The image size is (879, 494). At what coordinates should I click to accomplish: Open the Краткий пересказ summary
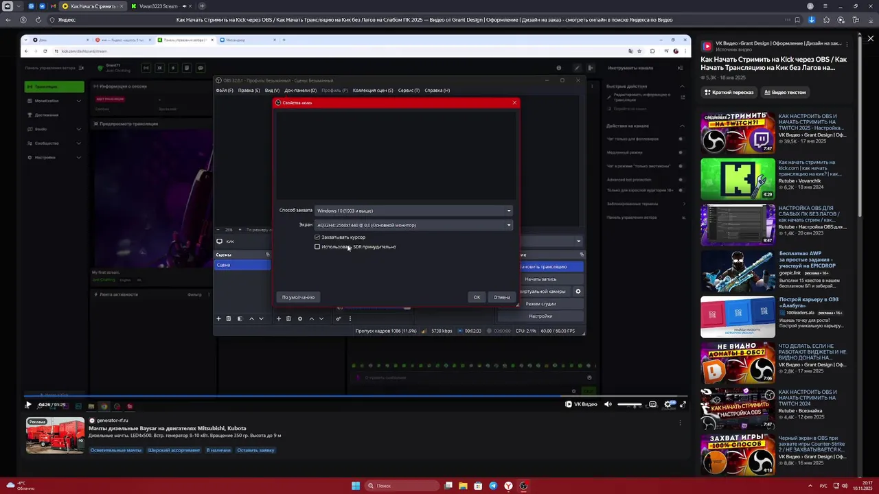pyautogui.click(x=729, y=92)
